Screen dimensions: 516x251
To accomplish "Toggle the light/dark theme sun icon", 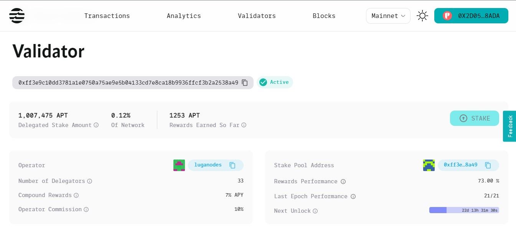I will pyautogui.click(x=422, y=16).
